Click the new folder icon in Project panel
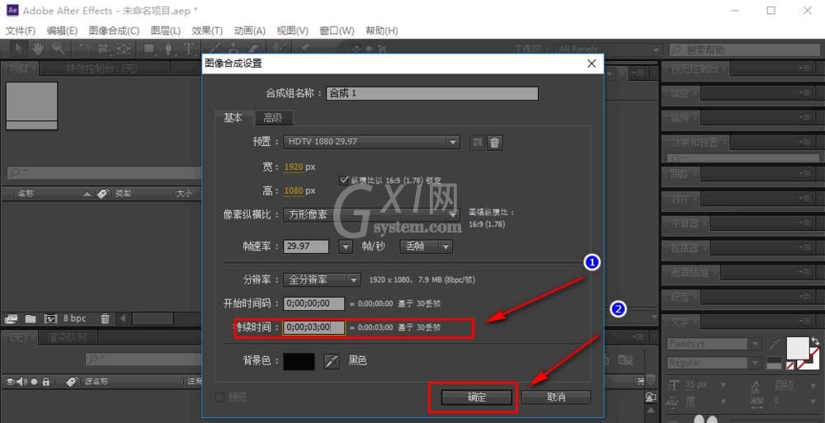The width and height of the screenshot is (825, 423). pos(31,319)
